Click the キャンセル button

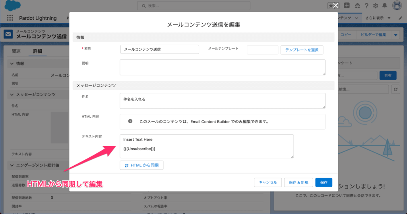click(268, 182)
